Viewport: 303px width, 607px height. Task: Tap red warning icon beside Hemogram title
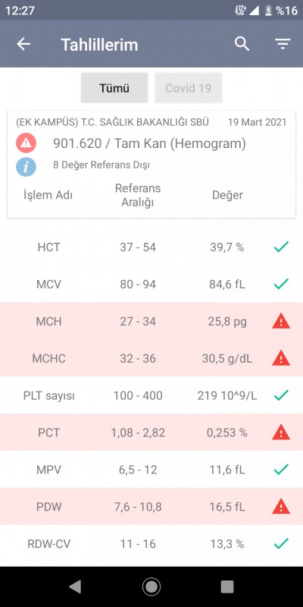[26, 143]
